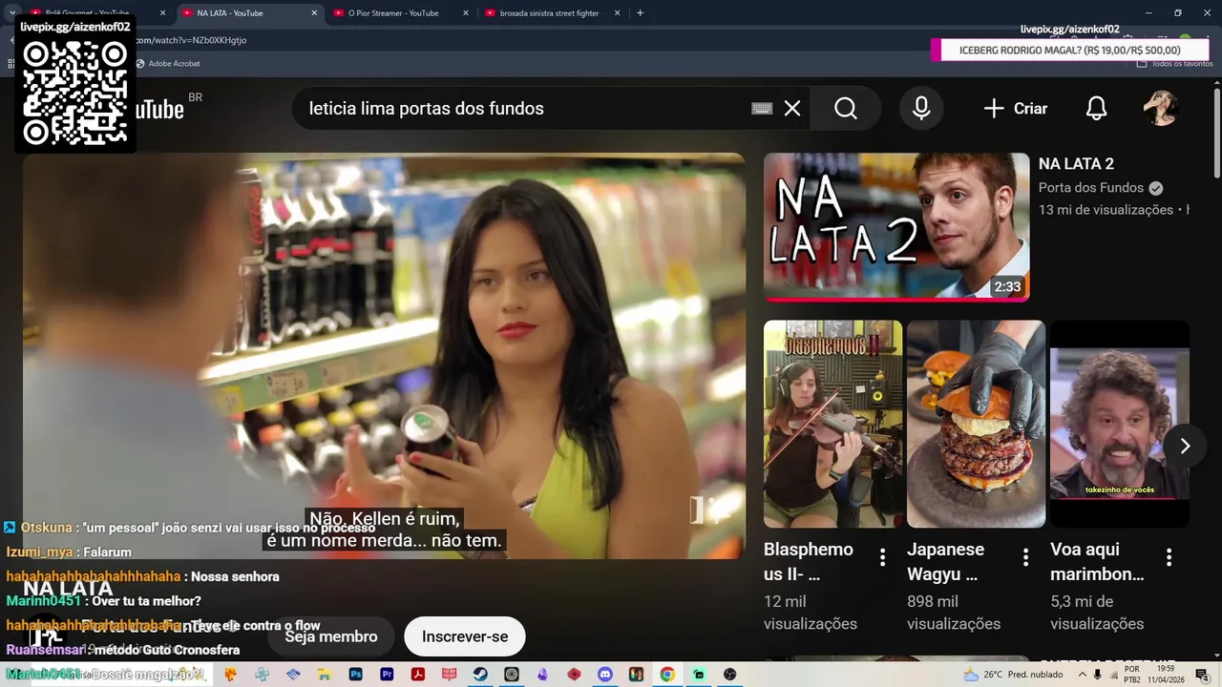Click the browser address bar URL
The height and width of the screenshot is (687, 1222).
coord(191,40)
